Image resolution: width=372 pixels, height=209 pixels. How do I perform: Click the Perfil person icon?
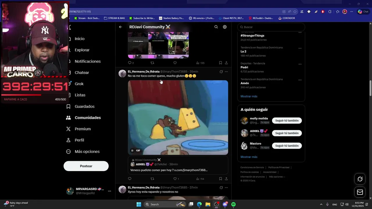point(69,140)
